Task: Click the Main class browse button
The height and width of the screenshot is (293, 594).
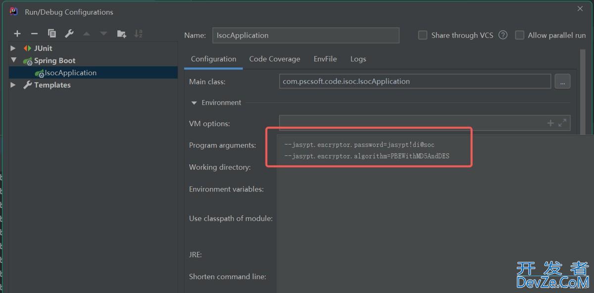Action: tap(562, 82)
